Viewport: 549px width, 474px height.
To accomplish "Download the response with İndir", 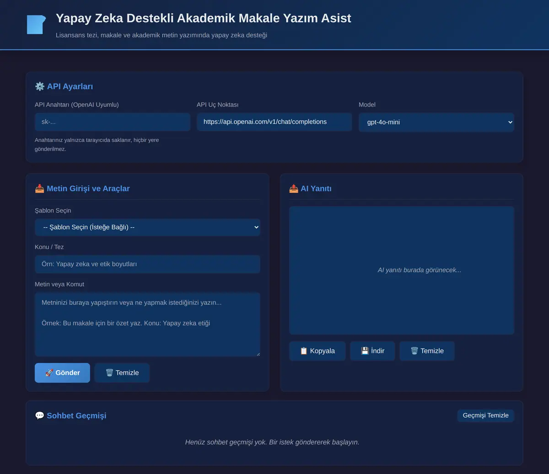I will [x=372, y=351].
